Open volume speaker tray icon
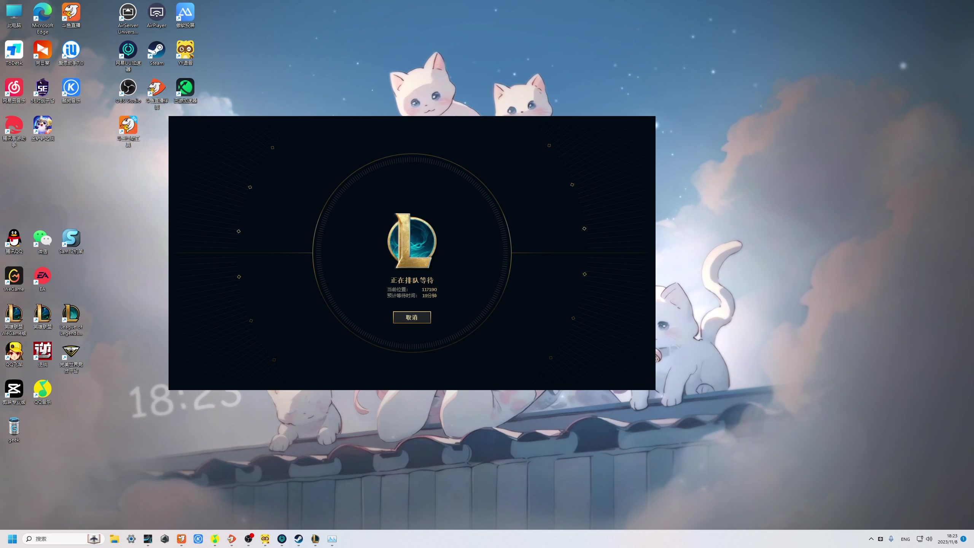Image resolution: width=974 pixels, height=548 pixels. click(x=929, y=539)
